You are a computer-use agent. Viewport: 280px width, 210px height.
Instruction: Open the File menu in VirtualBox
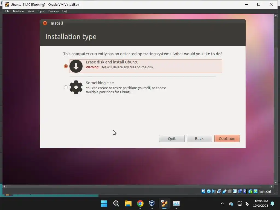click(x=7, y=11)
